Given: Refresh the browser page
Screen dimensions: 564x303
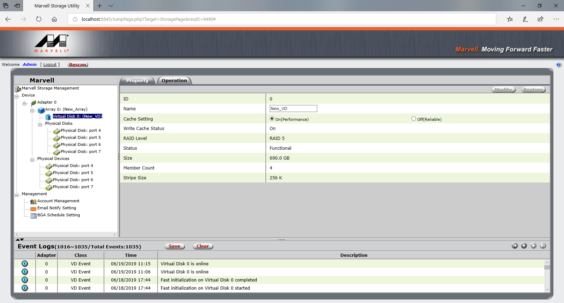Looking at the screenshot, I should pos(39,19).
